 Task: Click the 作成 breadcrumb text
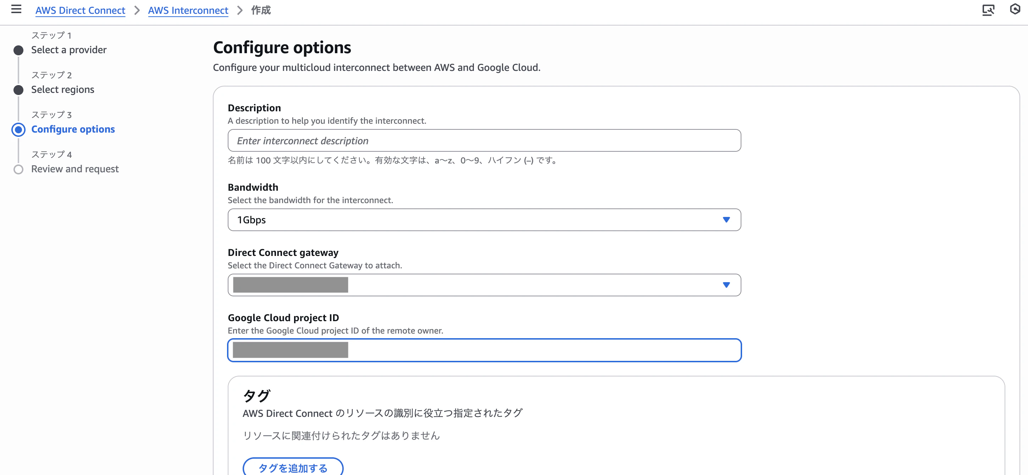pos(261,10)
